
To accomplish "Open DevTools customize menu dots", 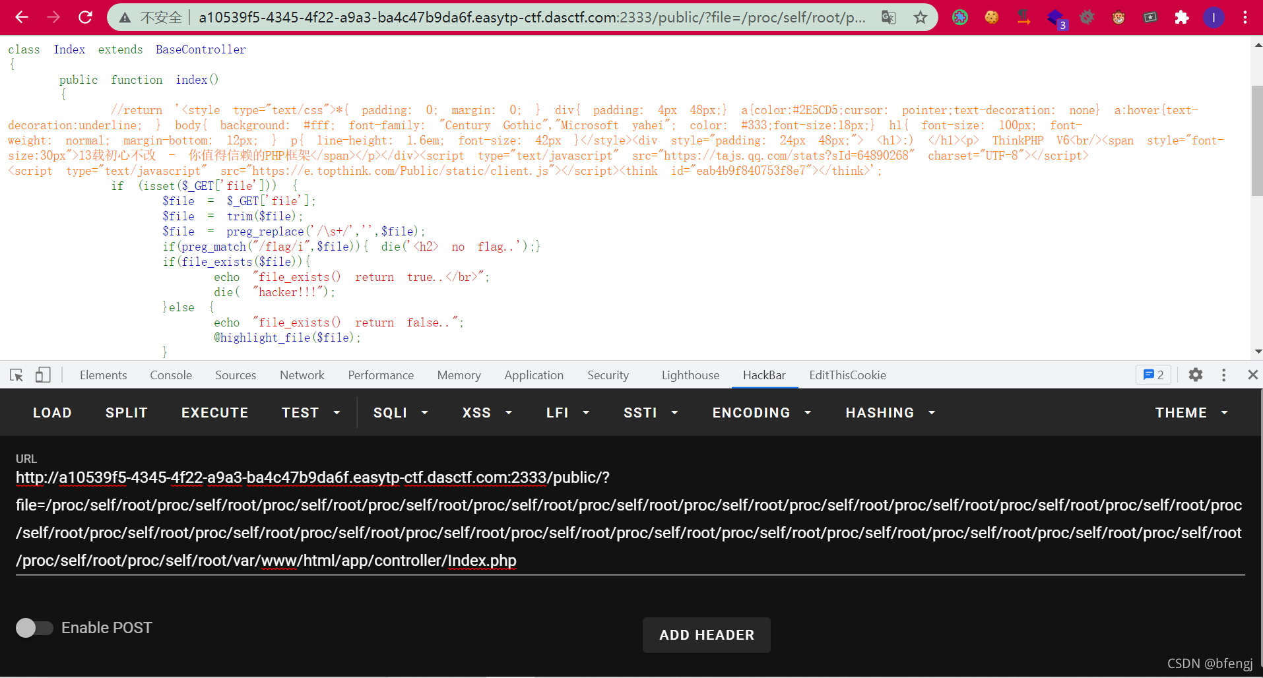I will point(1224,375).
